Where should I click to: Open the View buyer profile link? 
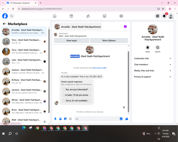tap(99, 68)
